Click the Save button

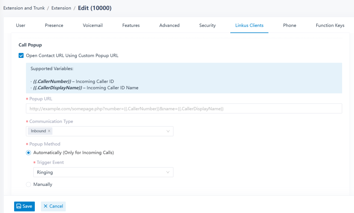click(24, 206)
